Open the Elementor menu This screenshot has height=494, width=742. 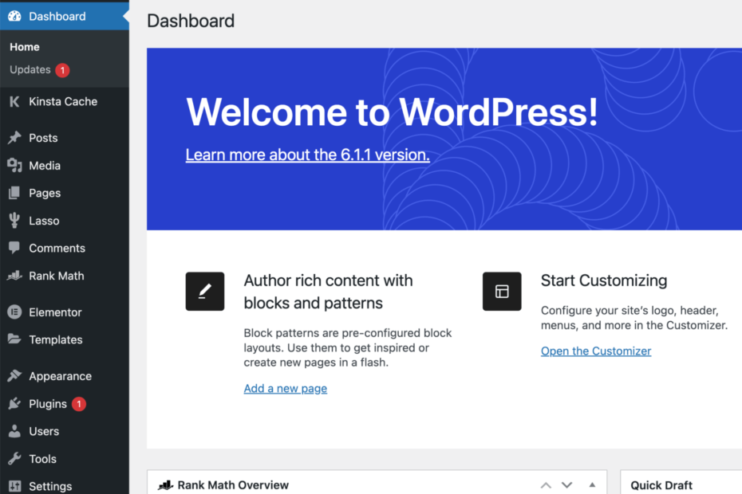(x=65, y=312)
